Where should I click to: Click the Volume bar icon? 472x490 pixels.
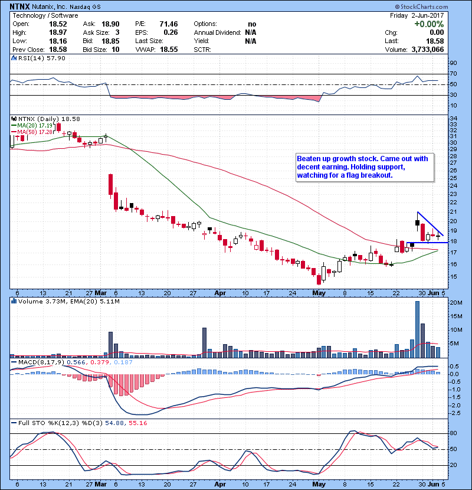tap(14, 302)
